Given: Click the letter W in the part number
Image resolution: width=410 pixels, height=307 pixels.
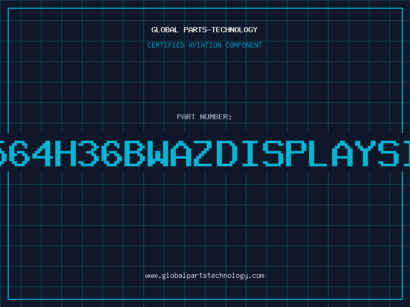Looking at the screenshot, I should 157,153.
